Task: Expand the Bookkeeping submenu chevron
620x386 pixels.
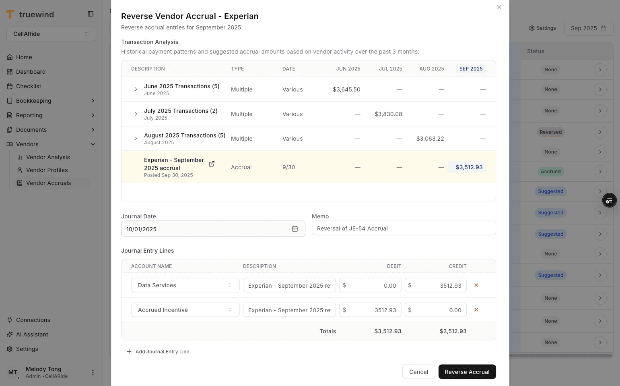Action: coord(93,101)
